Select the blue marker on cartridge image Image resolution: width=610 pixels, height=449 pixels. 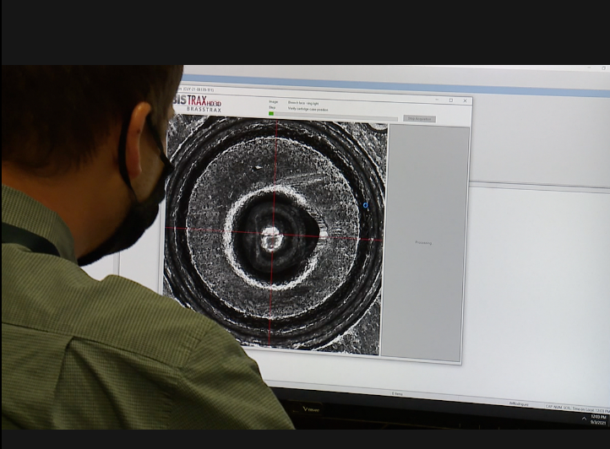[x=366, y=205]
